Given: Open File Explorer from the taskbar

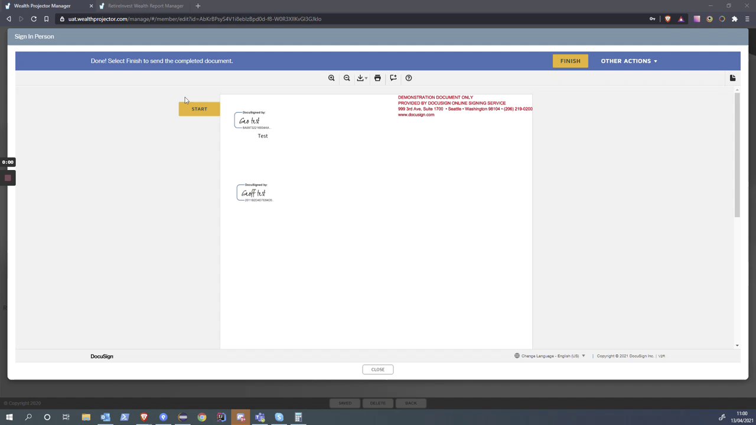Looking at the screenshot, I should click(x=86, y=417).
